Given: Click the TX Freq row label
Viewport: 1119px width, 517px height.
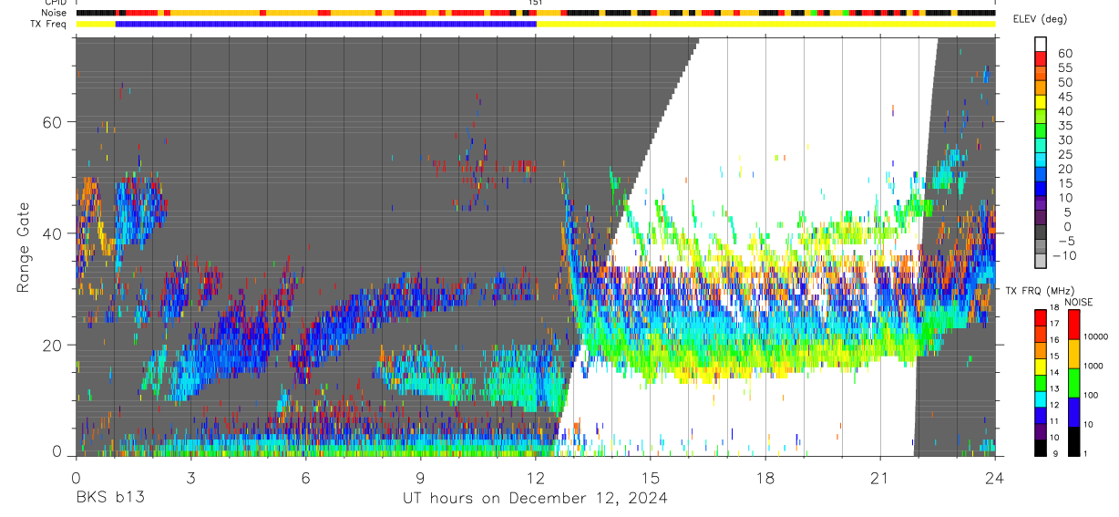Looking at the screenshot, I should 47,24.
